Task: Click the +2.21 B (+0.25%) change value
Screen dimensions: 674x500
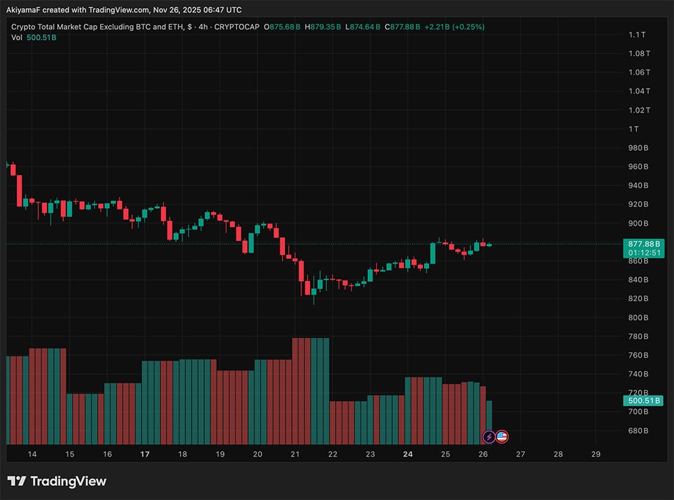Action: click(x=454, y=27)
